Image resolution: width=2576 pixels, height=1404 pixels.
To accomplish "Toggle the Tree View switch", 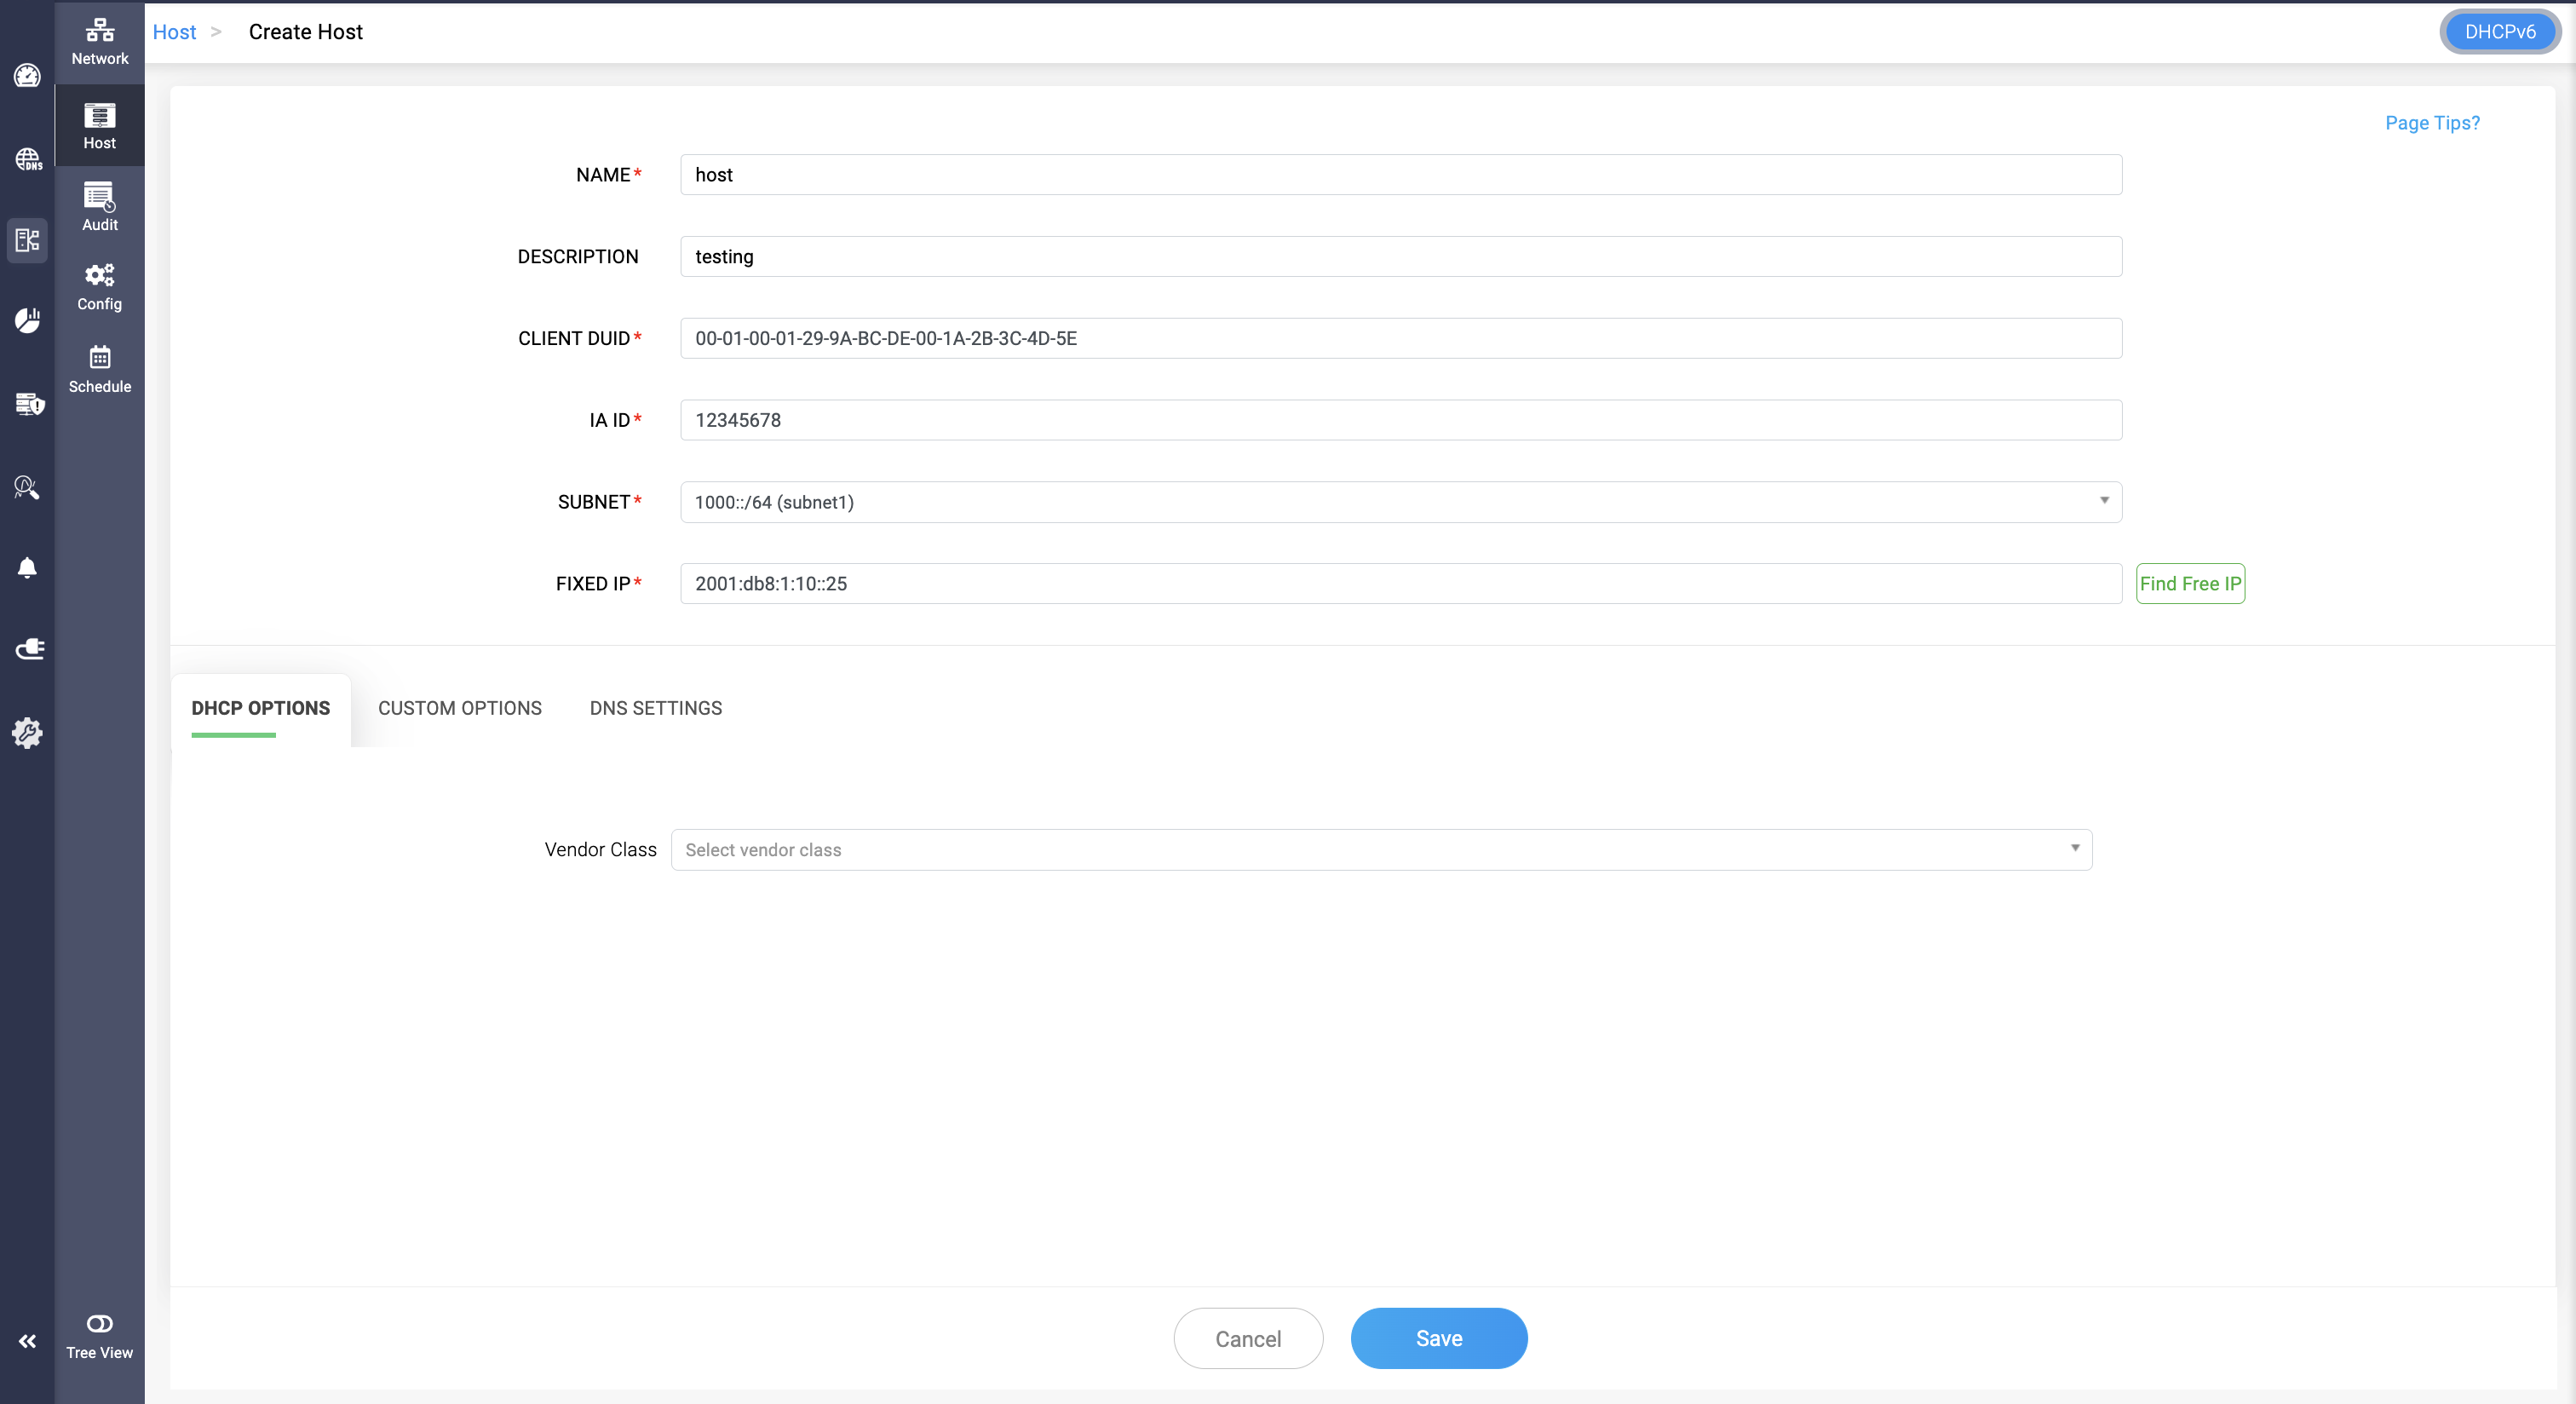I will (99, 1324).
